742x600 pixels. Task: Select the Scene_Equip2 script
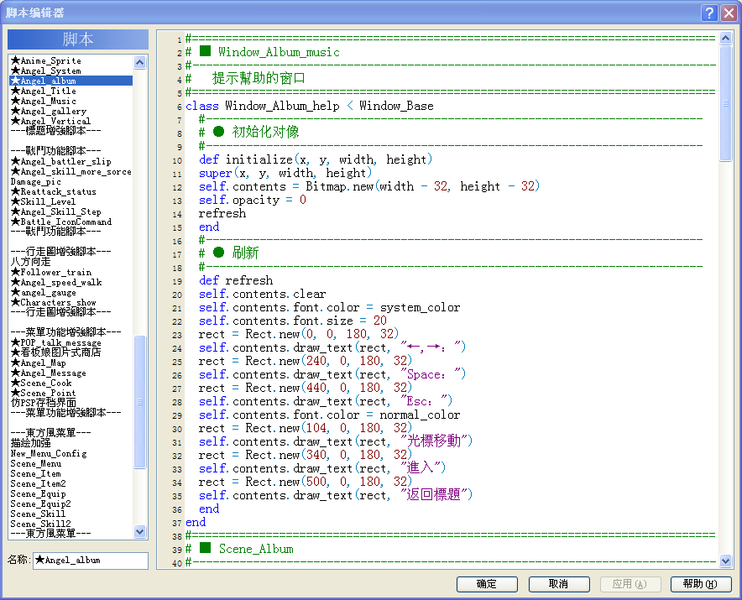click(x=71, y=504)
